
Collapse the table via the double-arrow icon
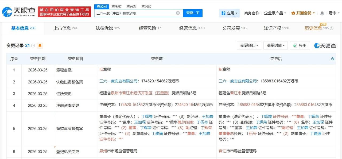(x=332, y=58)
